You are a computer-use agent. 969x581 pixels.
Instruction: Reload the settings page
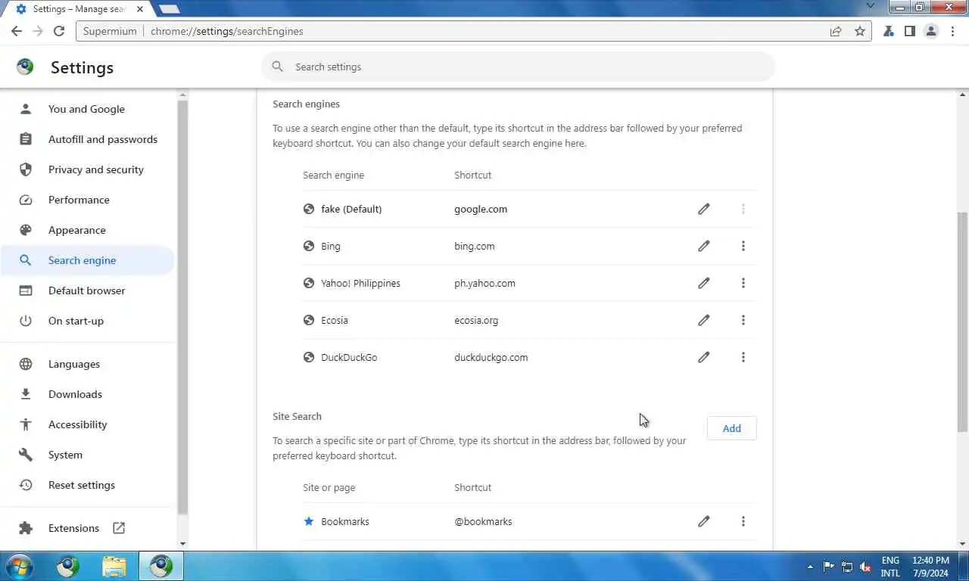tap(59, 31)
